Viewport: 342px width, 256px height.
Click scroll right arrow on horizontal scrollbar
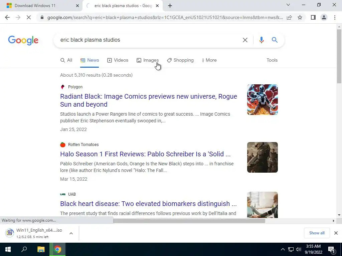tap(333, 221)
